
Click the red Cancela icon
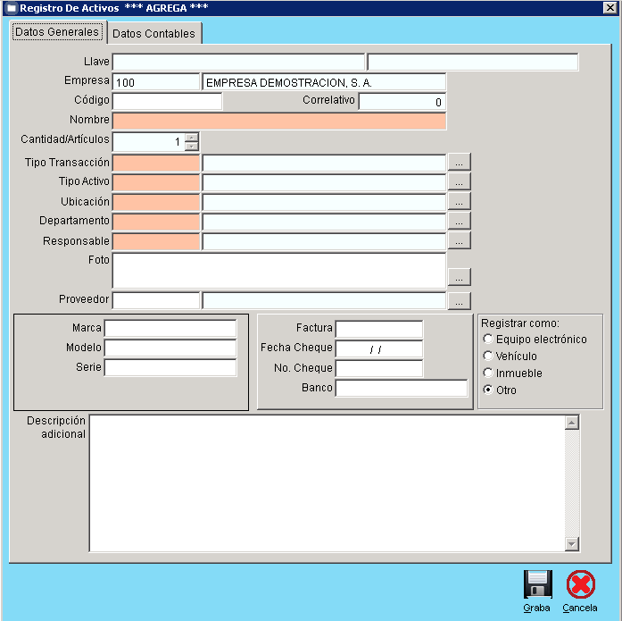580,584
